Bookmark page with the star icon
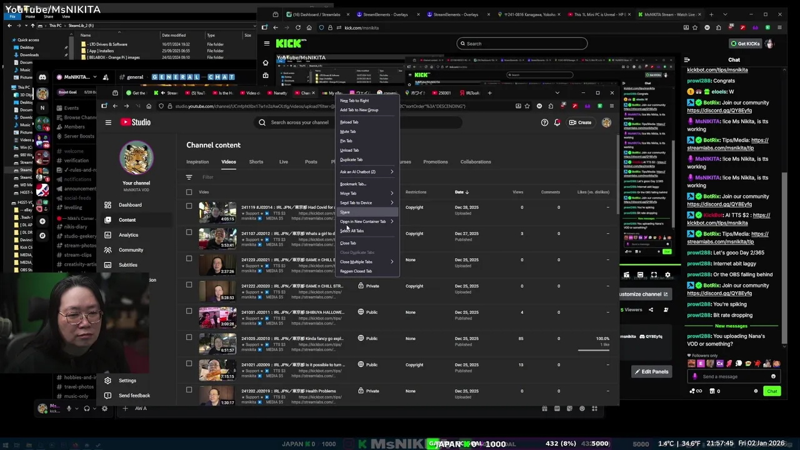 [x=527, y=106]
